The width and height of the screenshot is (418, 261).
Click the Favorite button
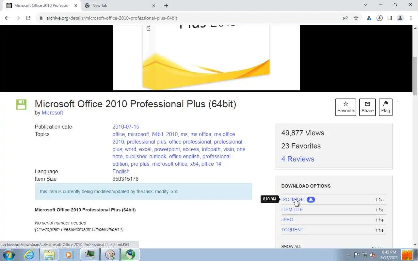[346, 107]
